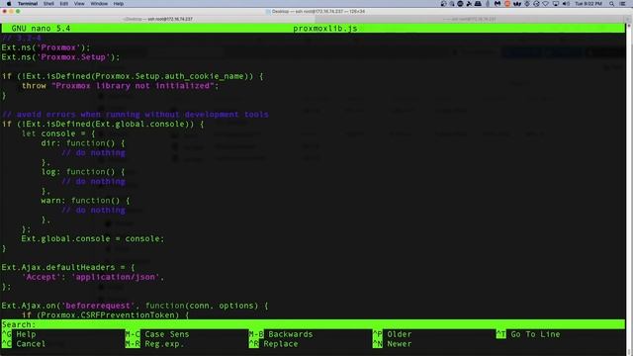Click the log: function() { line
633x356 pixels.
pos(83,172)
